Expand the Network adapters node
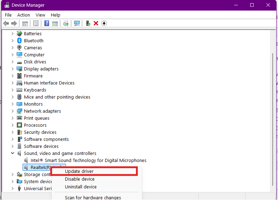Viewport: 278px width, 200px height. point(13,111)
